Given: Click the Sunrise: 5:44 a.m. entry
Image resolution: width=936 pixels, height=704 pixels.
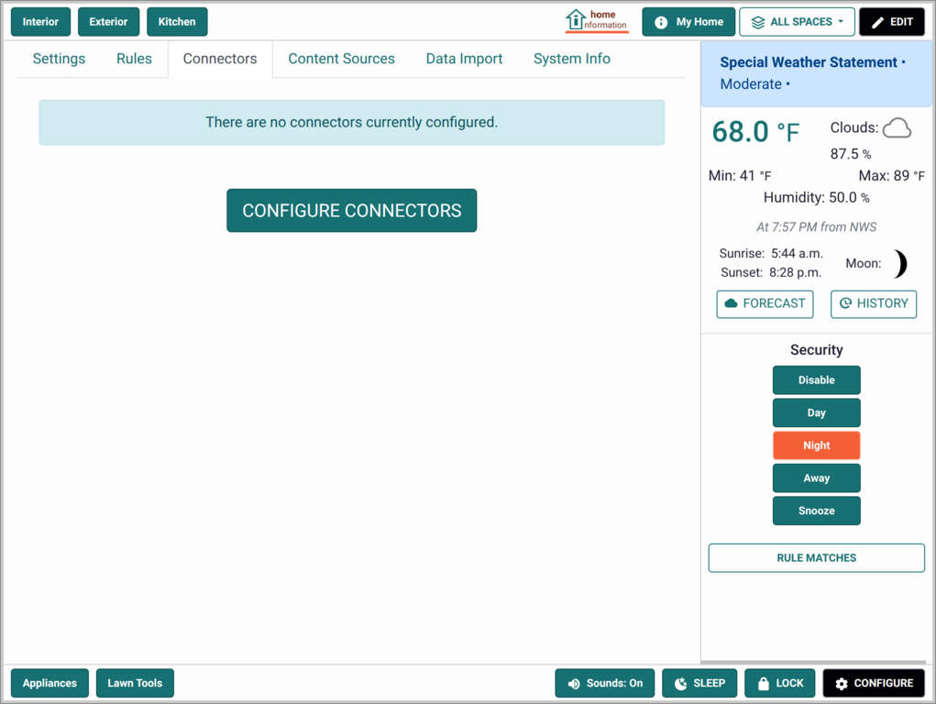Looking at the screenshot, I should [771, 253].
